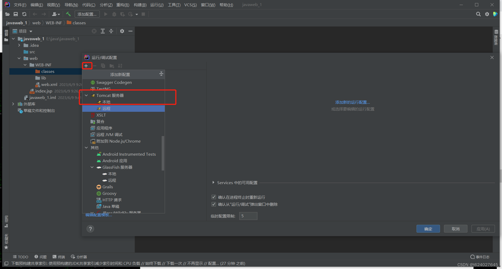Click the Synchronize refresh icon
The image size is (502, 269).
click(24, 14)
